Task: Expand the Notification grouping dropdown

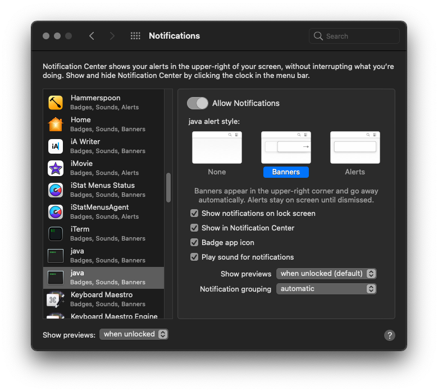Action: pyautogui.click(x=326, y=289)
